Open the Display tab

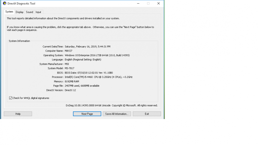(20, 12)
